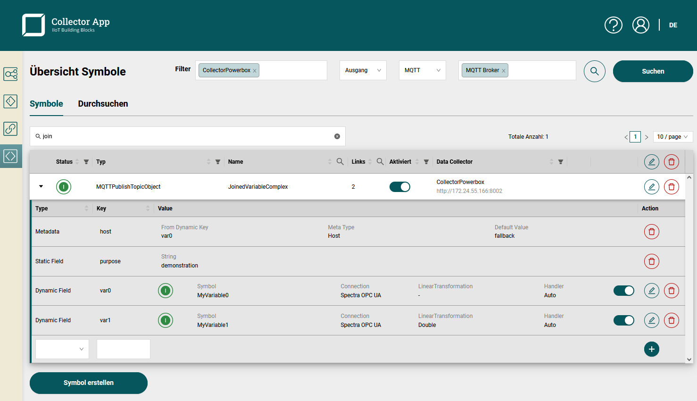The width and height of the screenshot is (697, 401).
Task: Turn off the var1 Dynamic Field toggle
Action: pyautogui.click(x=623, y=320)
